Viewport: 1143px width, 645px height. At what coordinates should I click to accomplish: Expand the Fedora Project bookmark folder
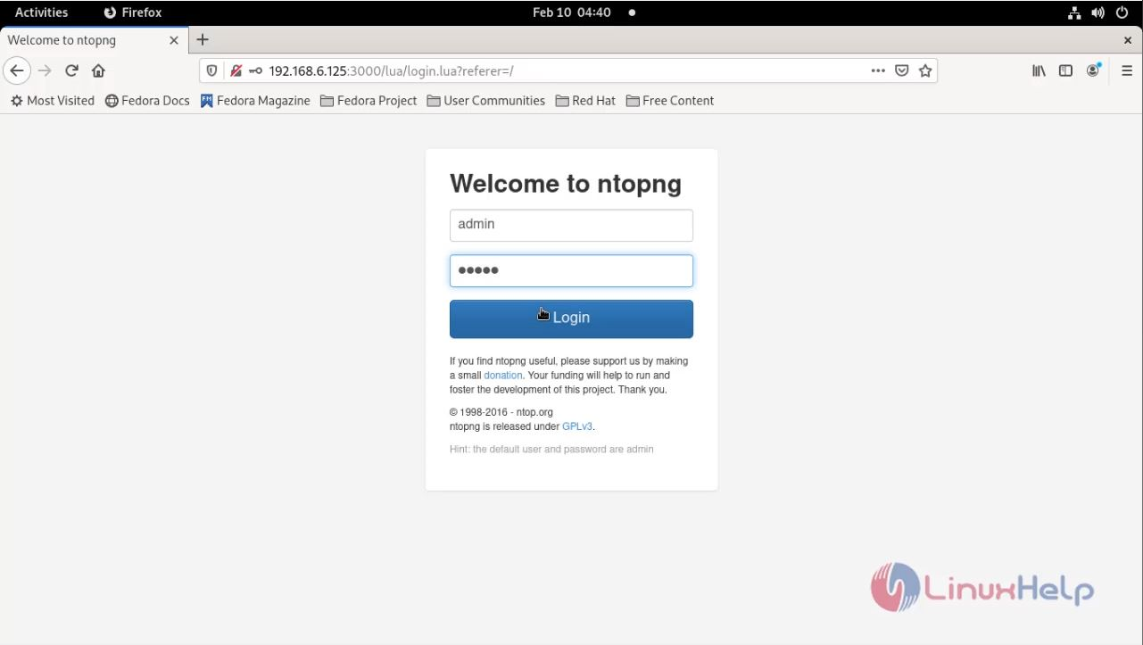tap(369, 101)
